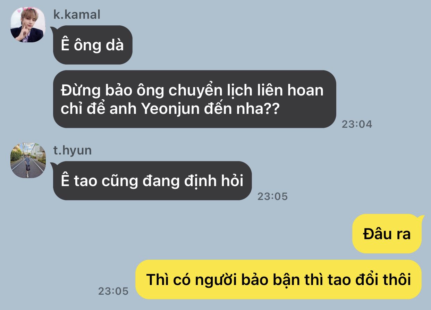Click the 23:05 timestamp beside t.hyun's message

coord(272,196)
